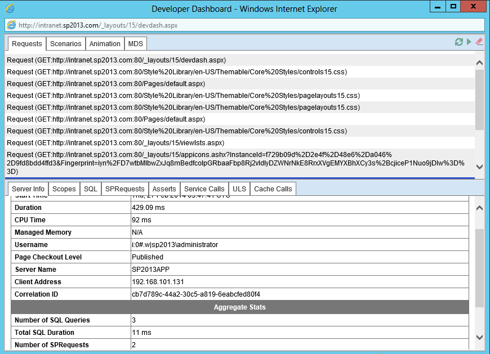
Task: Click the Aggregate Stats header
Action: (240, 307)
